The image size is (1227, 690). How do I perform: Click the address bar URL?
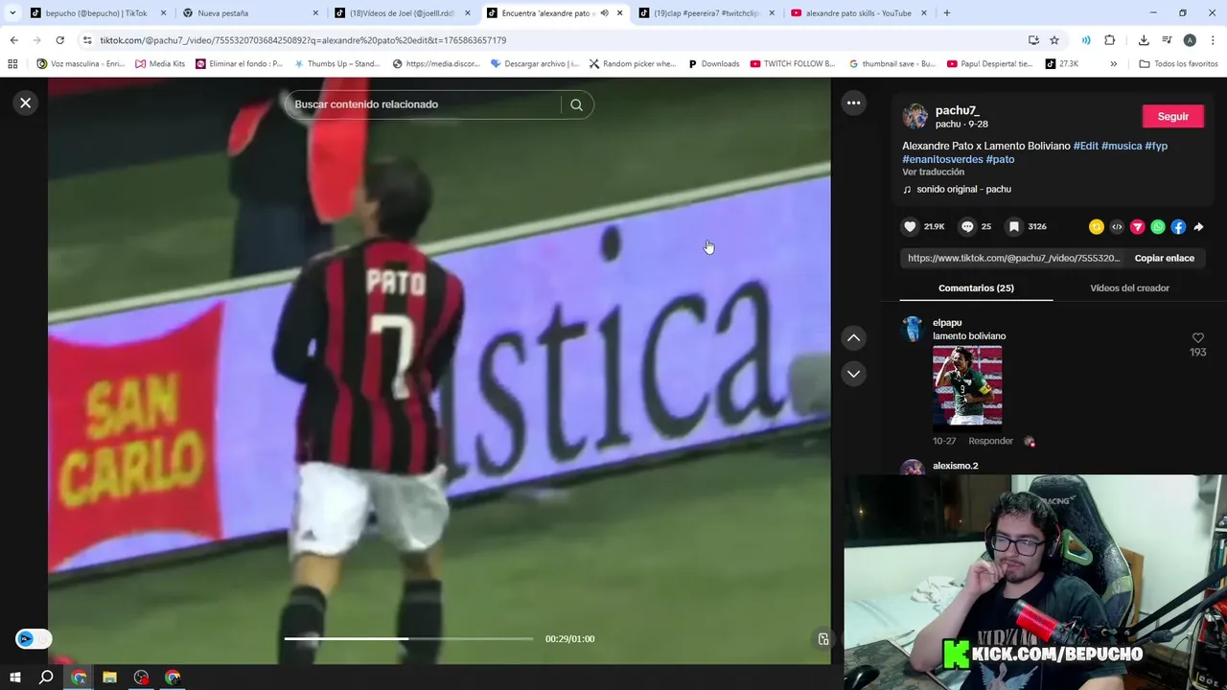pos(303,40)
